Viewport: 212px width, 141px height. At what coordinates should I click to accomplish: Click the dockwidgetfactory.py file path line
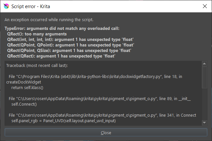click(98, 77)
